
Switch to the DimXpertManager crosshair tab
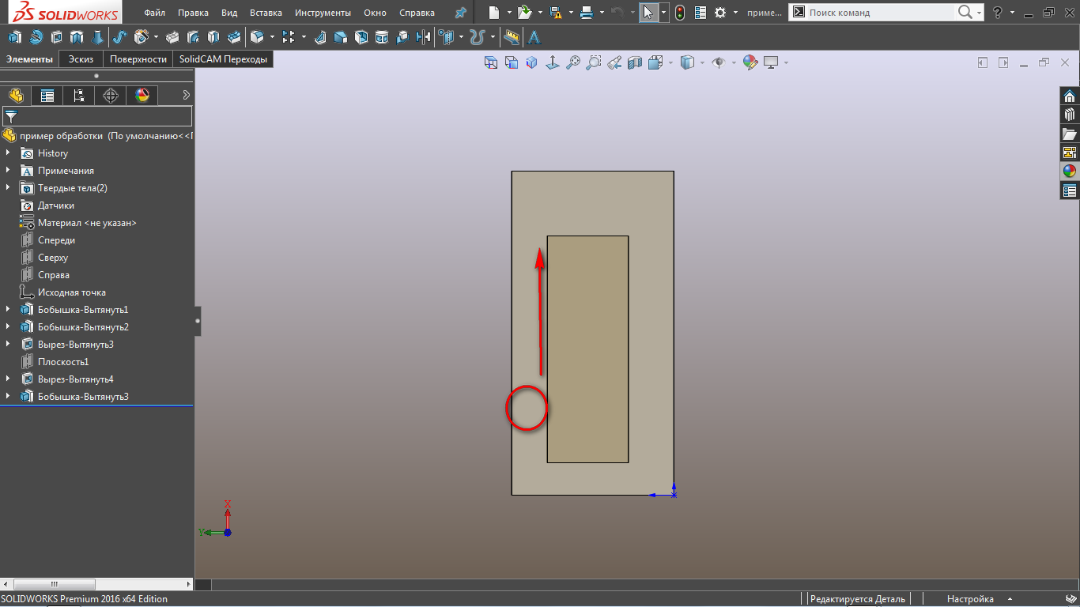(111, 96)
